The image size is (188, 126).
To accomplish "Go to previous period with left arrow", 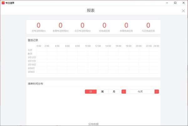I will (124, 91).
